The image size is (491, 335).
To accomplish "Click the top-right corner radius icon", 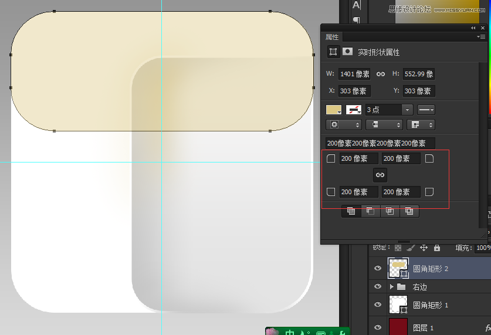I will pyautogui.click(x=429, y=158).
